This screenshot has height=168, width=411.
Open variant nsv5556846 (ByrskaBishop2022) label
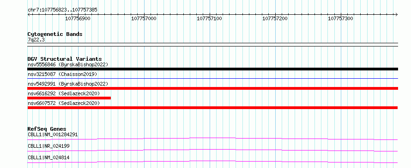[x=68, y=64]
